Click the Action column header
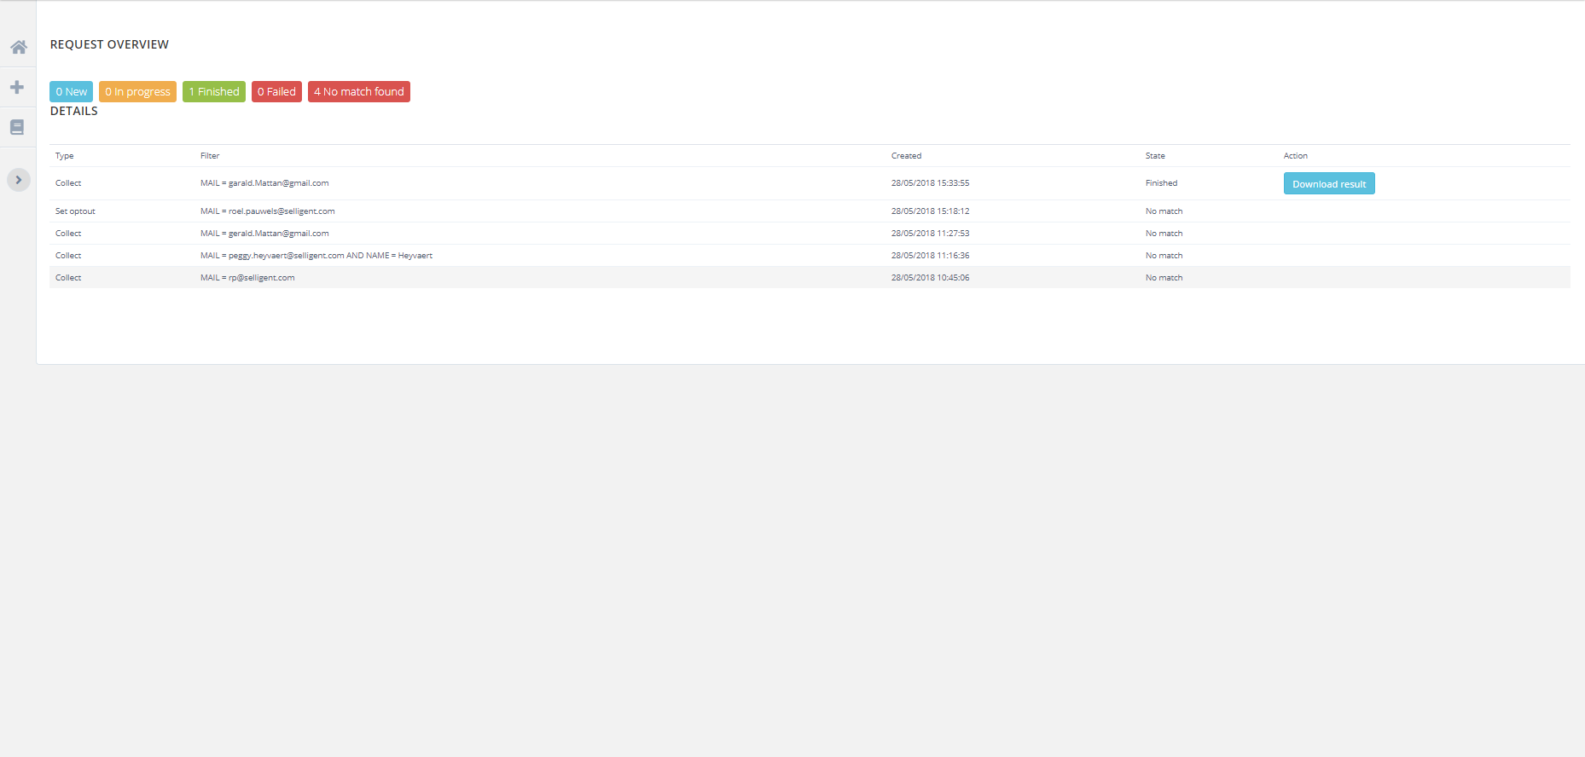Viewport: 1585px width, 757px height. (x=1295, y=156)
